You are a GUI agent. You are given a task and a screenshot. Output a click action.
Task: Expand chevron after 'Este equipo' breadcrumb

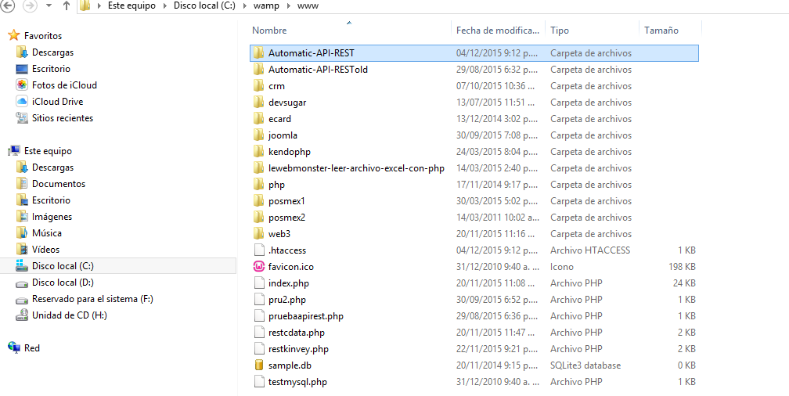(165, 6)
